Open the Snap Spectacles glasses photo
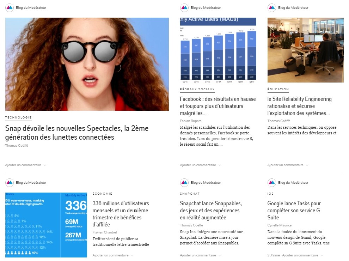This screenshot has width=349, height=261. (x=87, y=64)
